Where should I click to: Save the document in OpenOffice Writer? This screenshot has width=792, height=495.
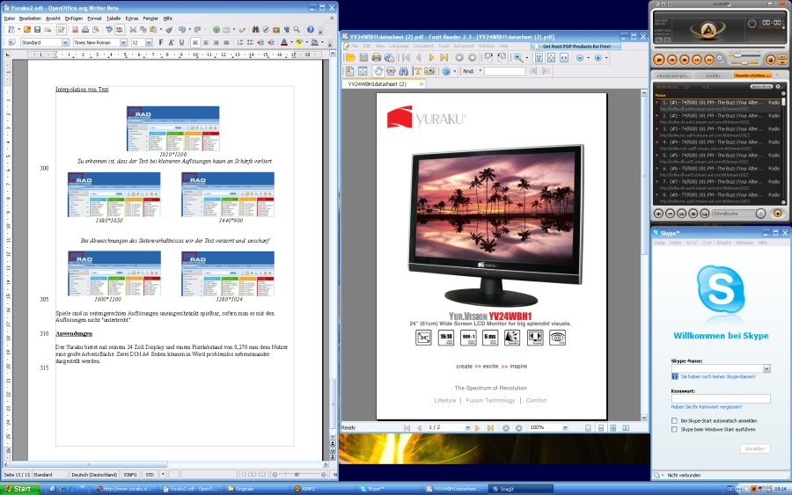[37, 30]
